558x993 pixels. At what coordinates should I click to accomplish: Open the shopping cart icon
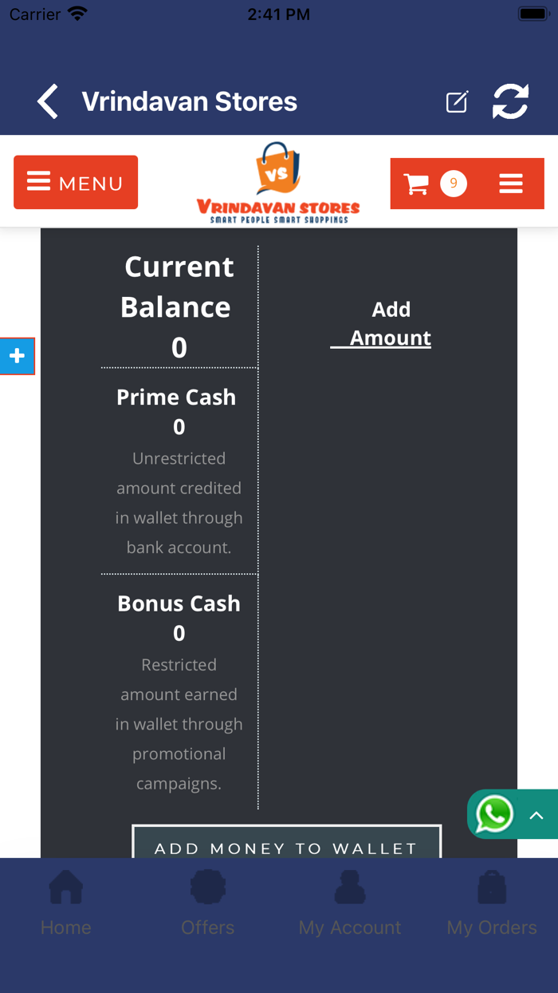click(416, 184)
